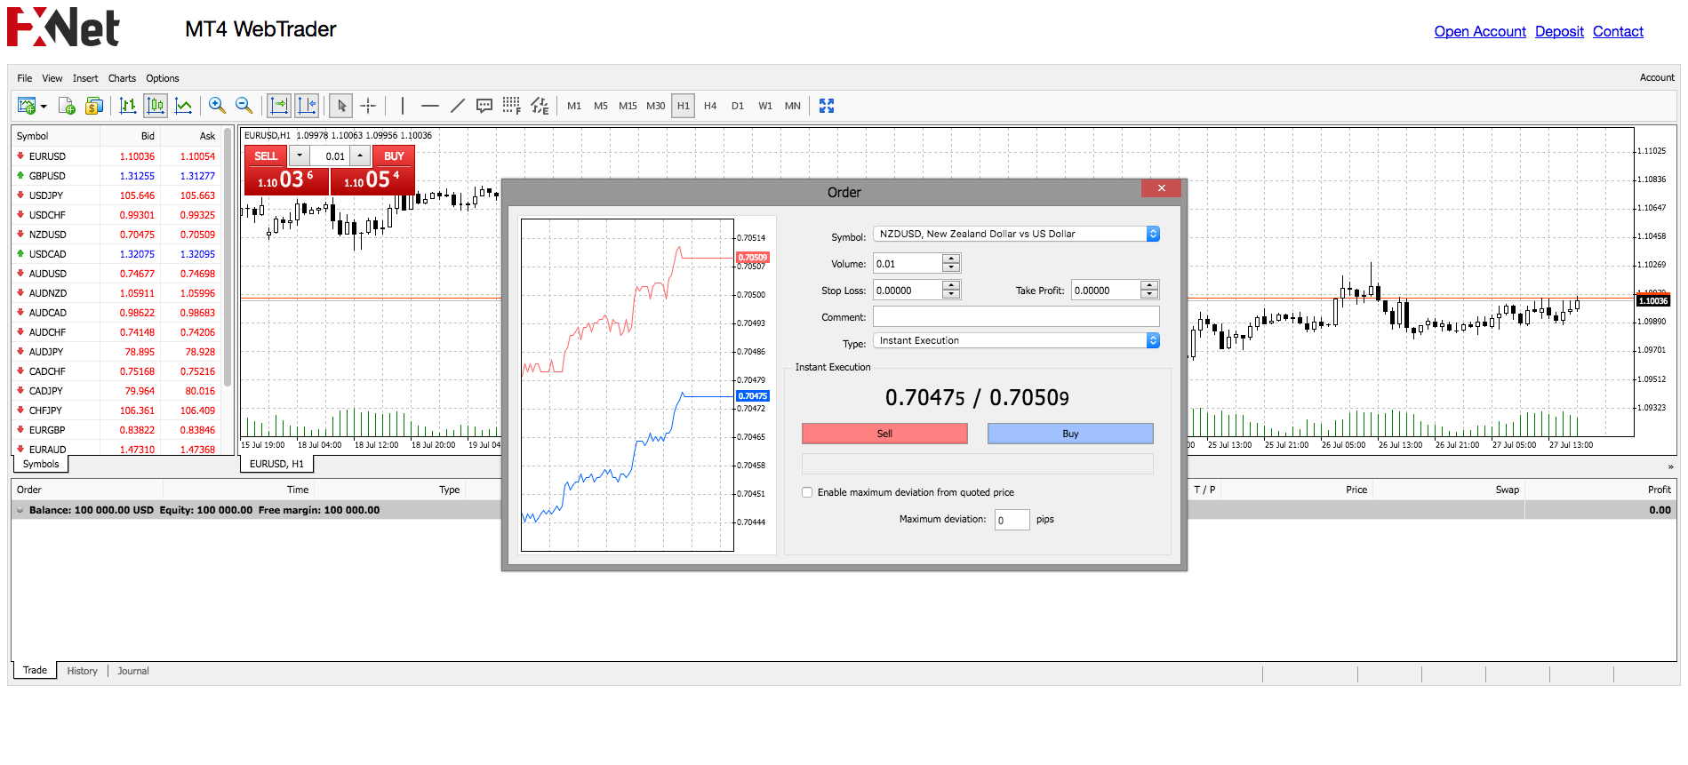Draw a vertical line tool
The height and width of the screenshot is (765, 1688).
[x=403, y=106]
